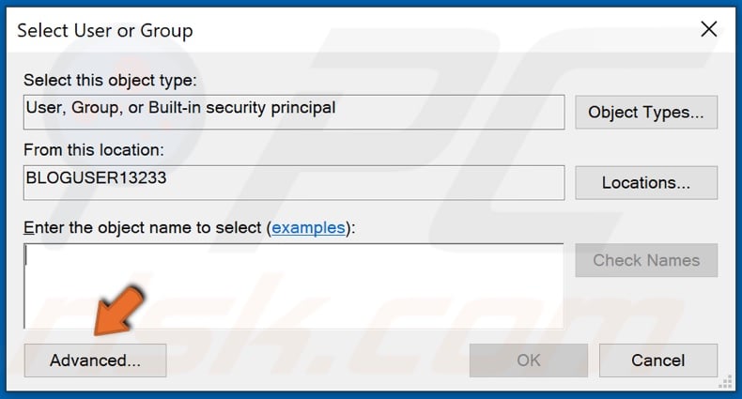Screen dimensions: 742x399
Task: Open the Locations browser
Action: pyautogui.click(x=645, y=182)
